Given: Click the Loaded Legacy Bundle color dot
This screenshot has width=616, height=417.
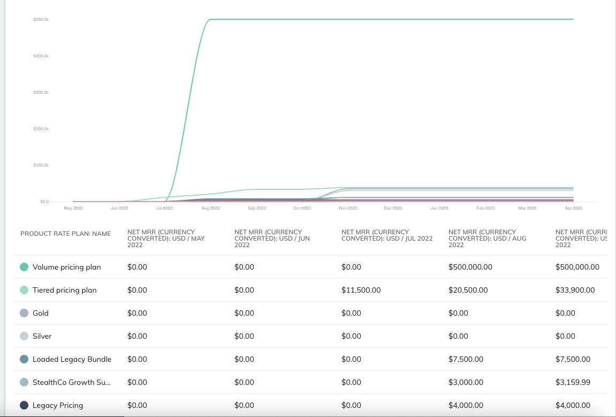Looking at the screenshot, I should point(24,359).
